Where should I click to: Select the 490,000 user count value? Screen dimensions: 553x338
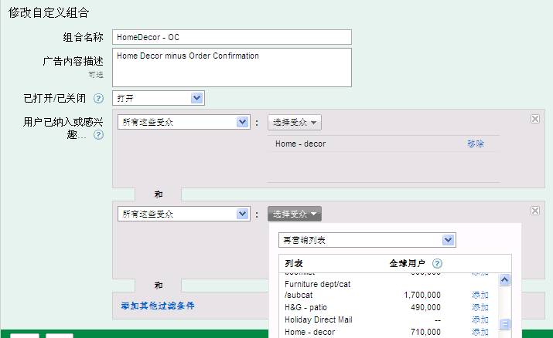(x=425, y=307)
